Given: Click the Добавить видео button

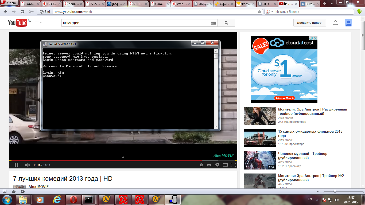Looking at the screenshot, I should [309, 23].
